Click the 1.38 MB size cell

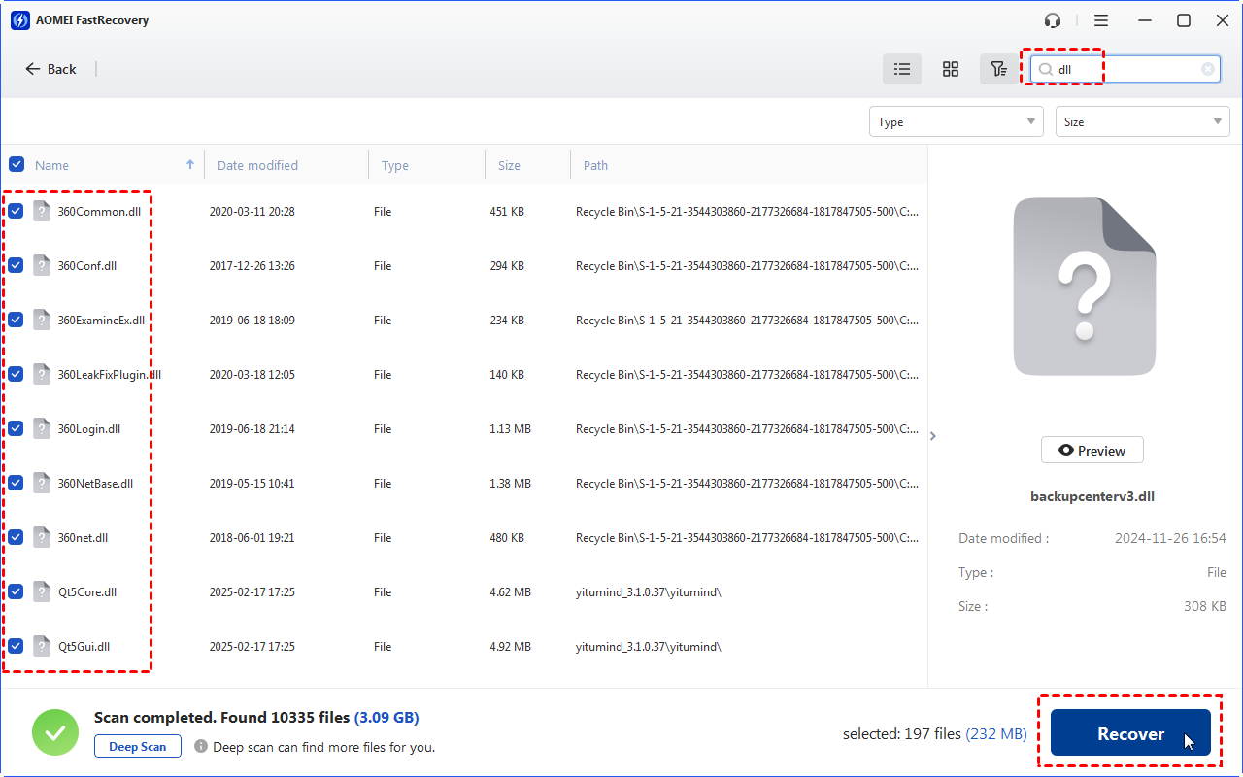click(511, 483)
